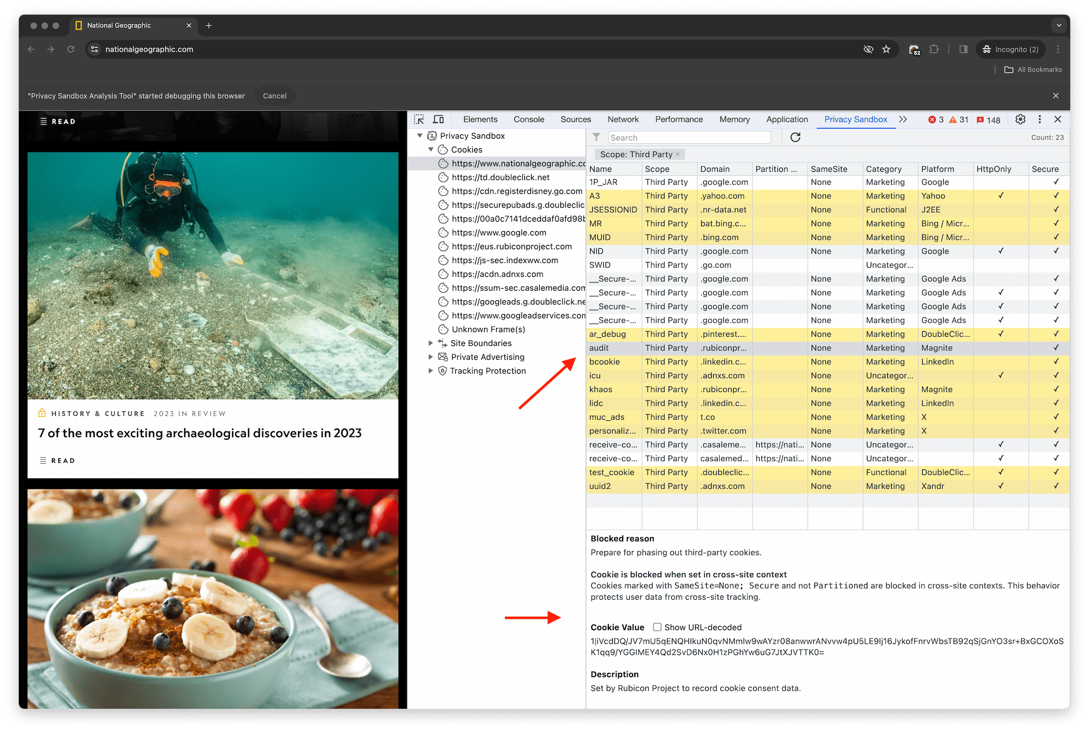
Task: Expand the Private Advertising section
Action: point(431,357)
